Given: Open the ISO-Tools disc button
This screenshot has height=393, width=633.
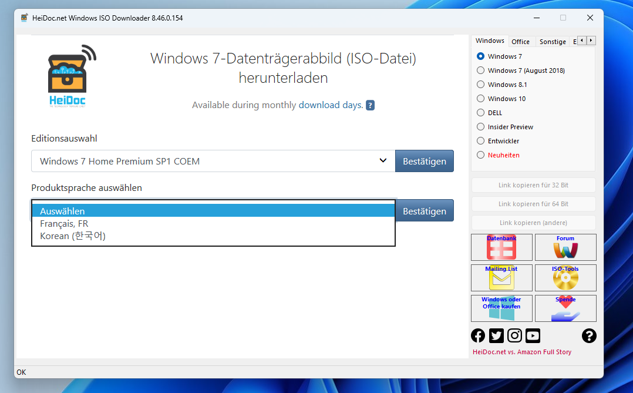Looking at the screenshot, I should (x=565, y=277).
